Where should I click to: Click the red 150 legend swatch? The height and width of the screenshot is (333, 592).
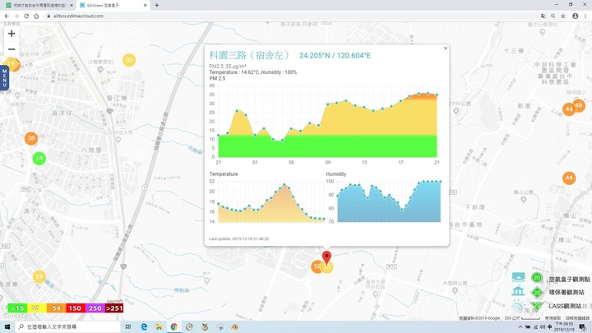pos(75,308)
